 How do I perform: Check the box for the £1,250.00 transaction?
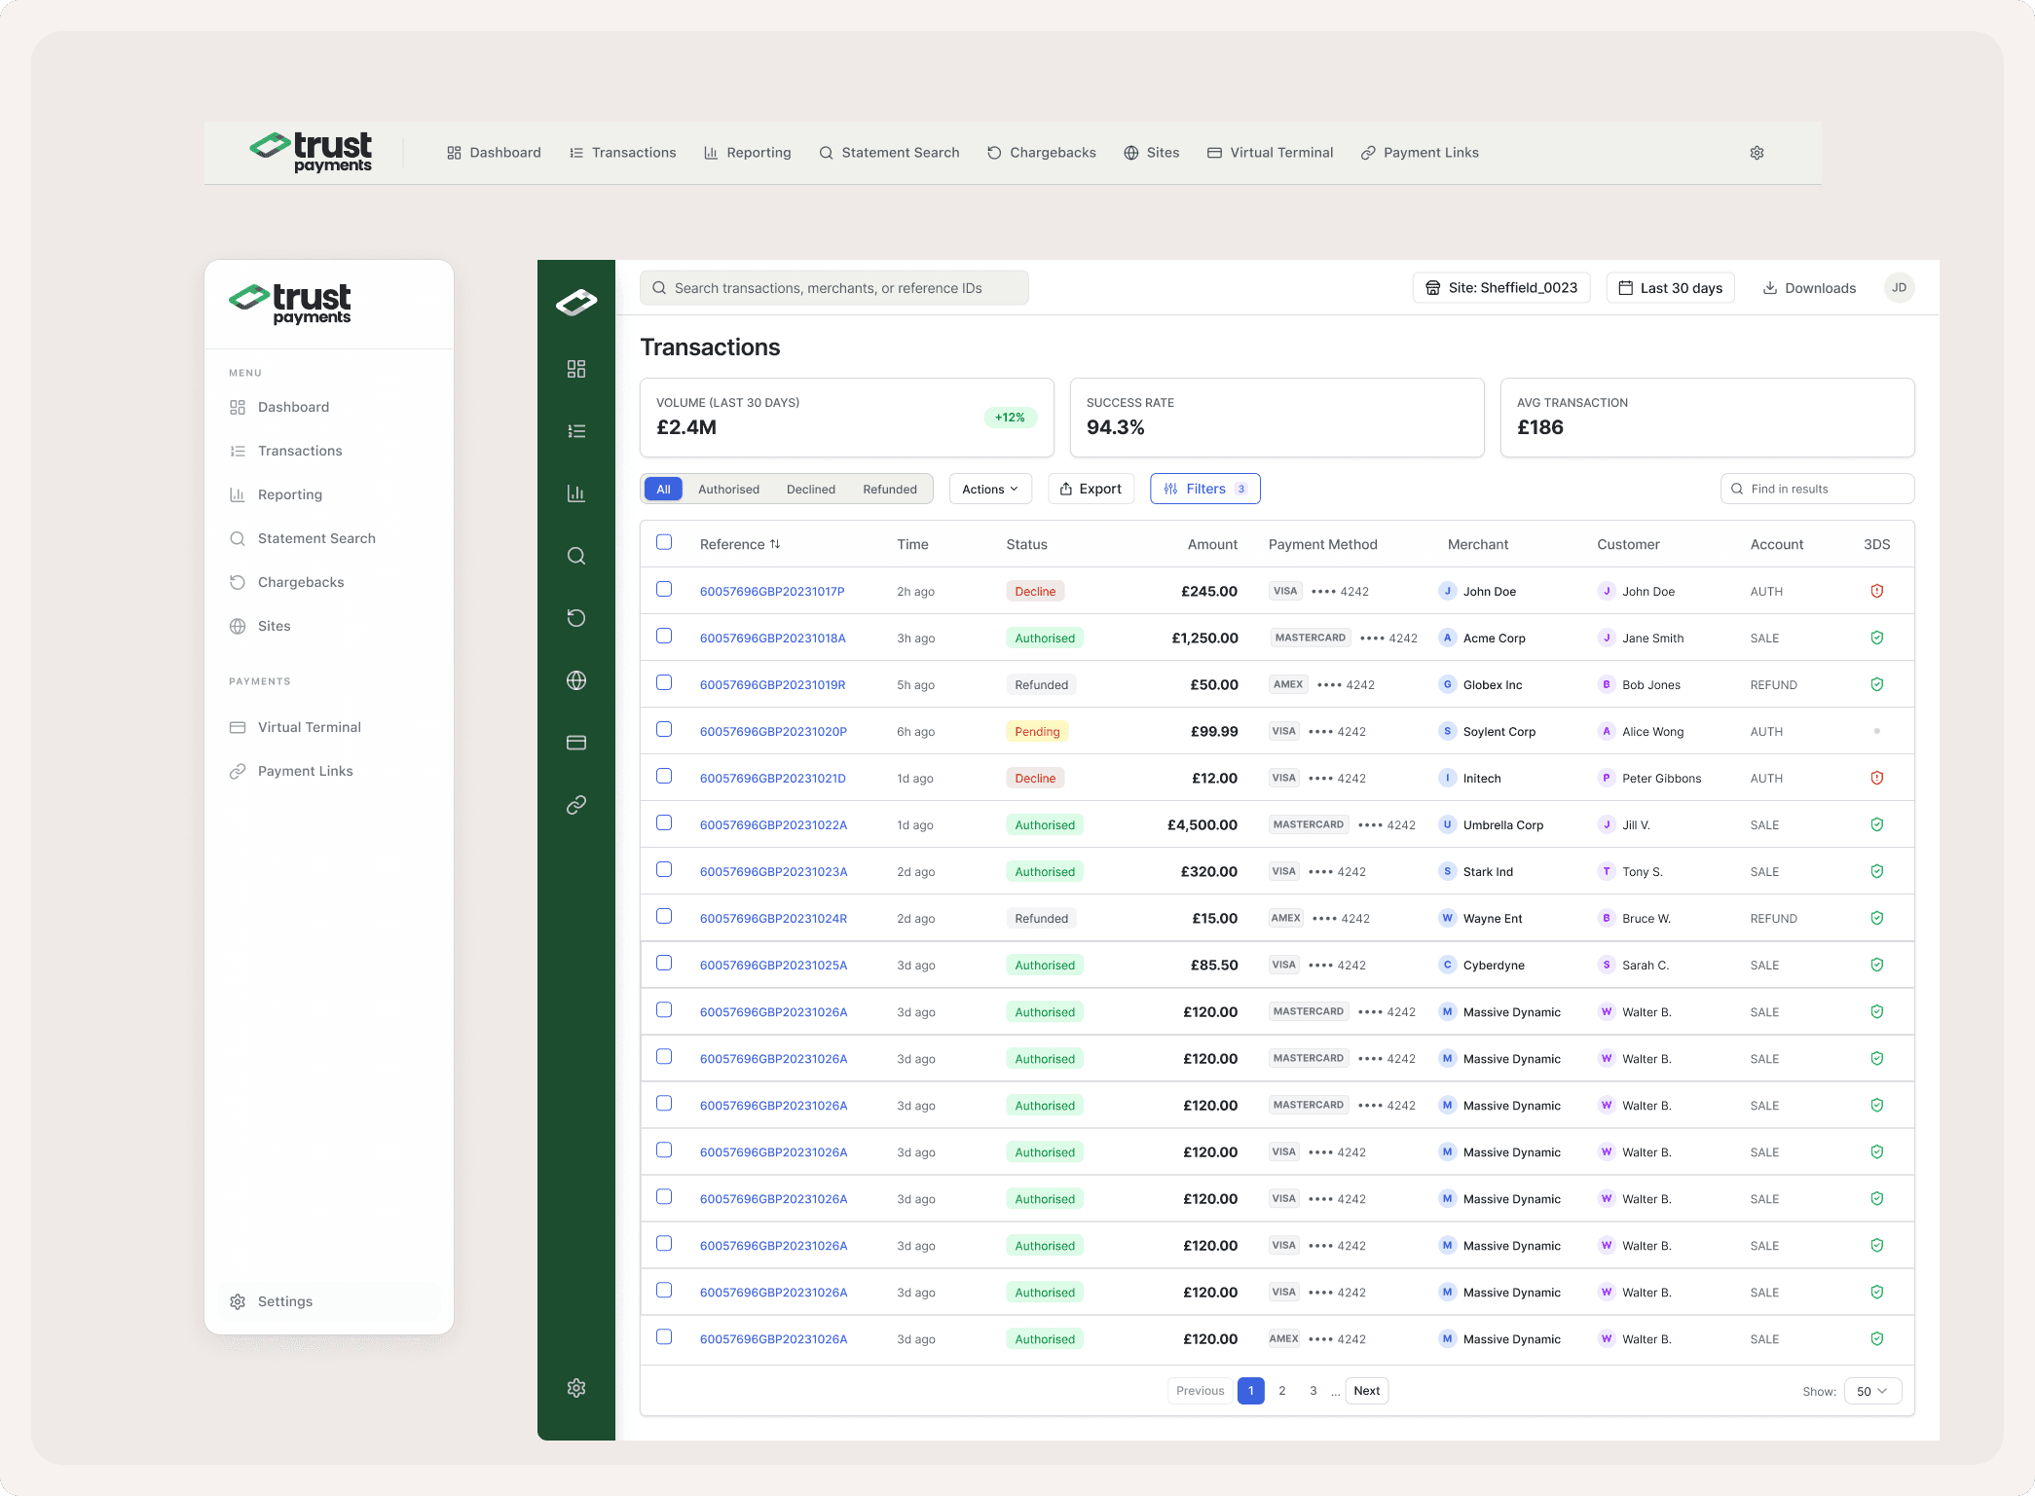pos(664,637)
